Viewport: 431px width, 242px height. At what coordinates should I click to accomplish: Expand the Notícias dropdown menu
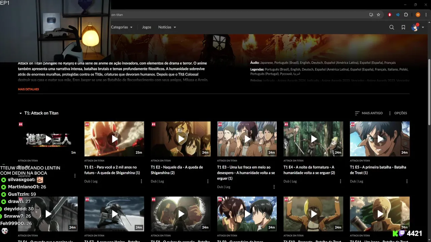pyautogui.click(x=167, y=27)
